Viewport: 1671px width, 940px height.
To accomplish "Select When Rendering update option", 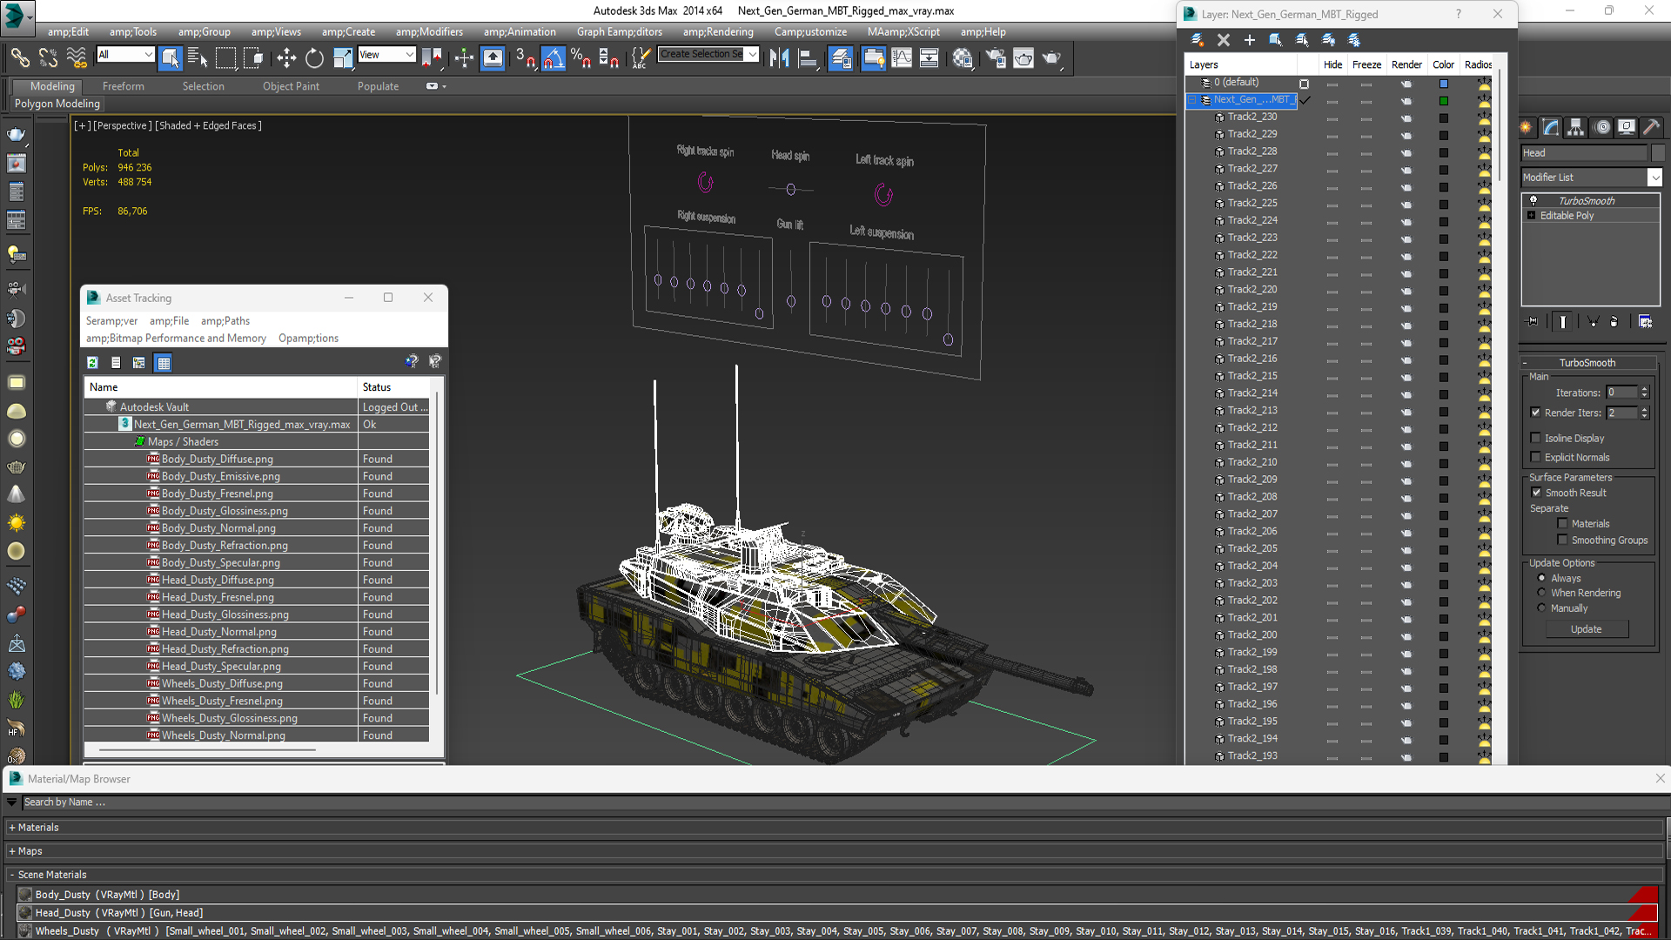I will tap(1542, 593).
